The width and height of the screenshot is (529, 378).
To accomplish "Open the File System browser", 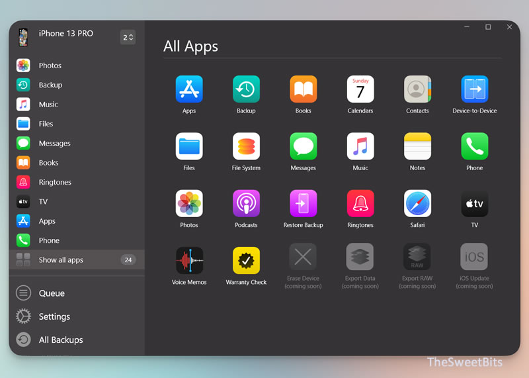I will (x=246, y=146).
